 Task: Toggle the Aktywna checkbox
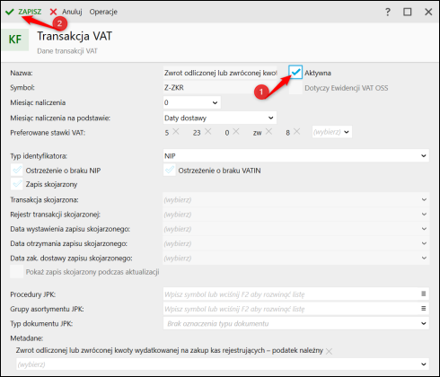coord(295,72)
